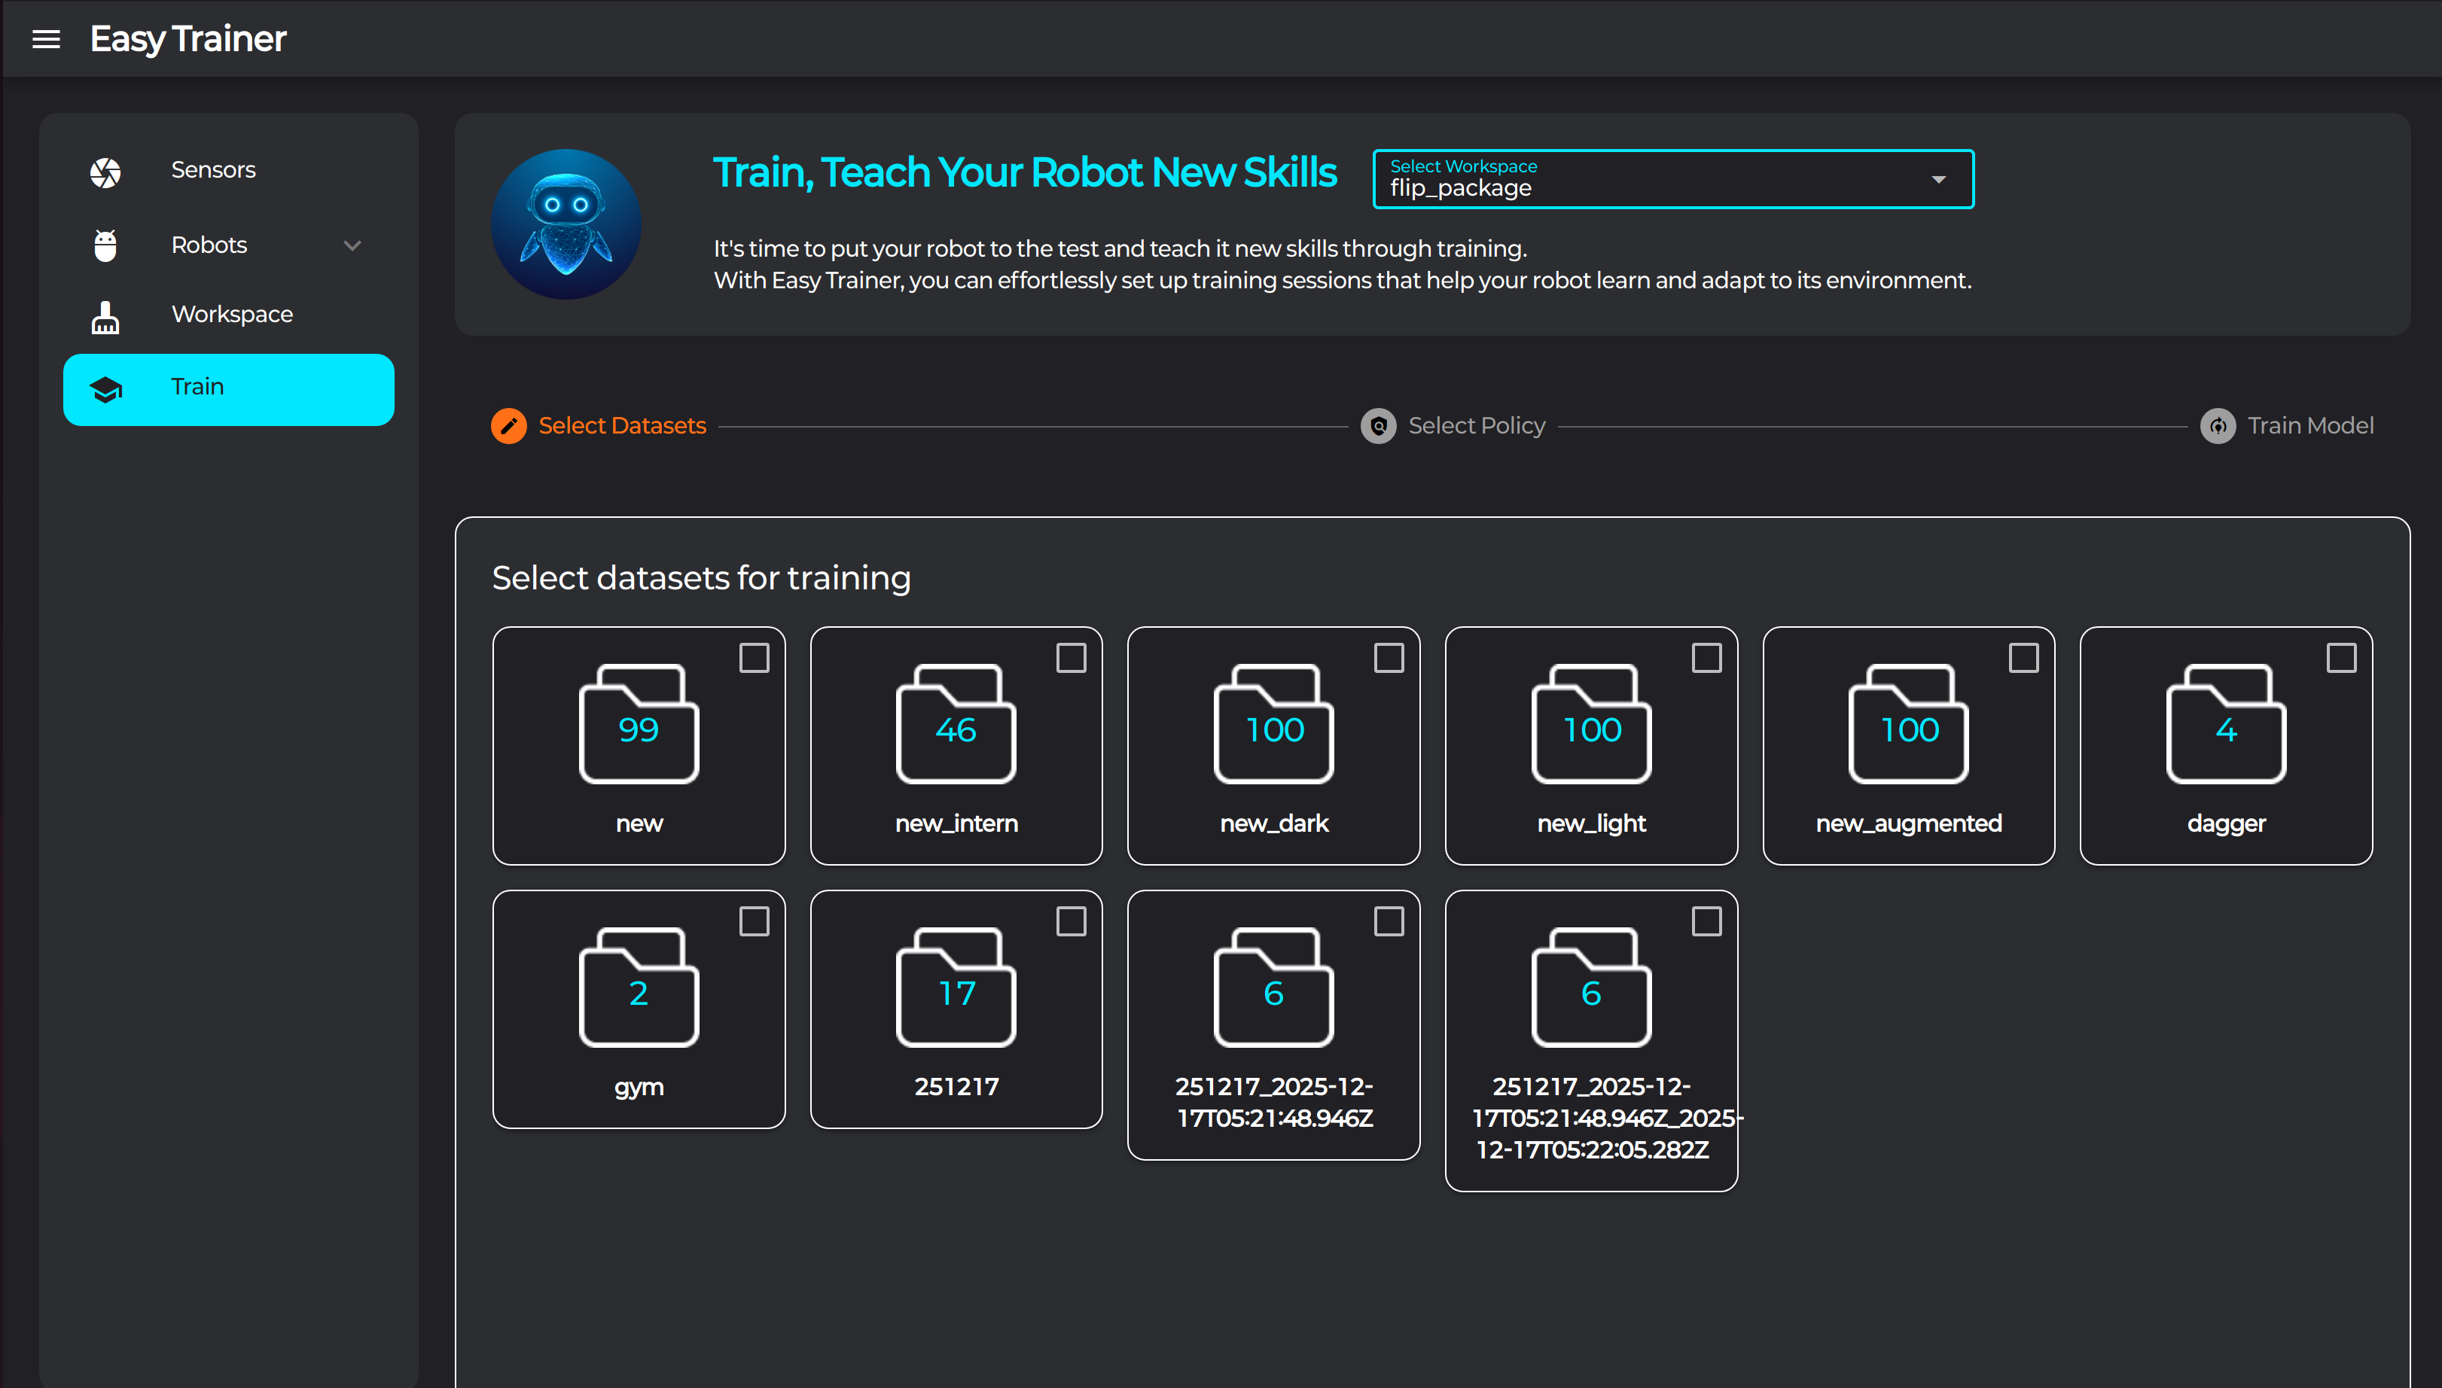Viewport: 2442px width, 1388px height.
Task: Open the Workspace sidebar item
Action: (232, 315)
